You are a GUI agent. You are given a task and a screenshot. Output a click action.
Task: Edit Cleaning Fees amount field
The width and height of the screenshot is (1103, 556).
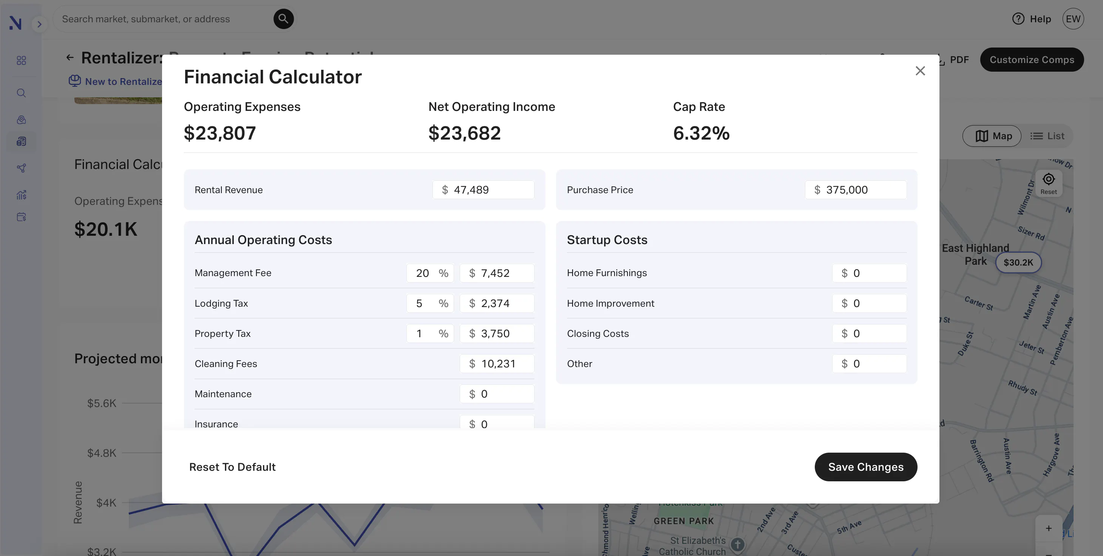[497, 364]
